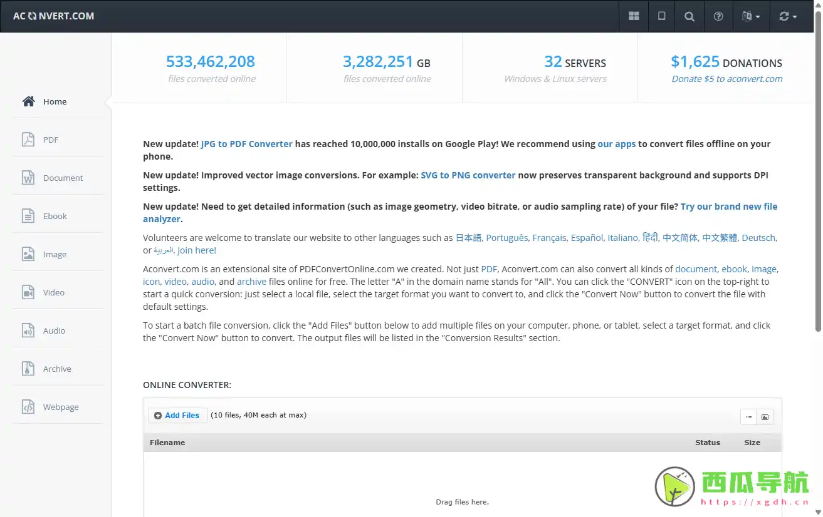Click the tablet/mobile icon in top bar
This screenshot has width=823, height=517.
coord(661,16)
